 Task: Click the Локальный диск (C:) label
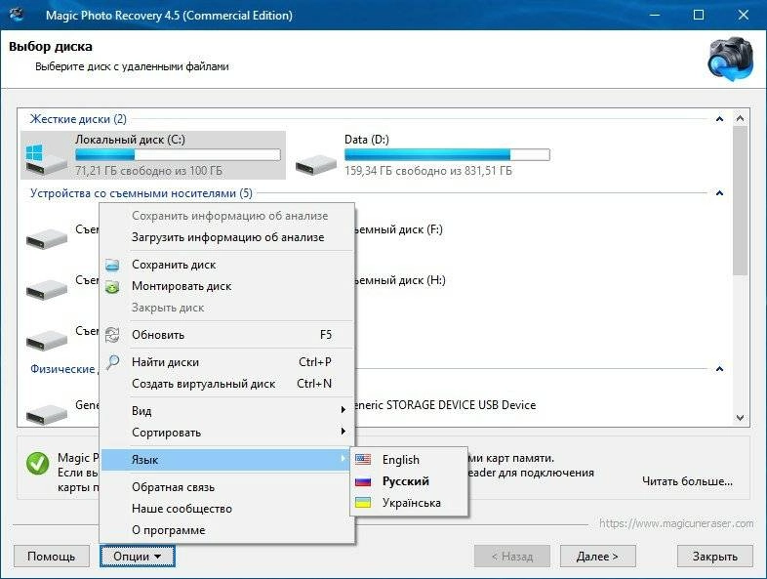coord(130,140)
